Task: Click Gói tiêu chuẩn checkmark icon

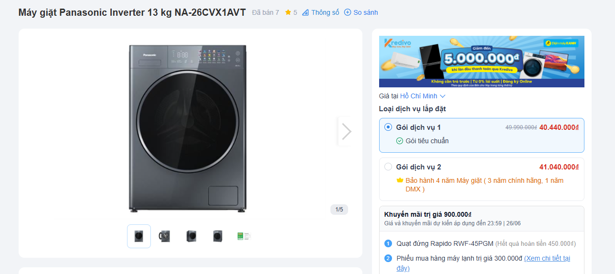Action: (400, 141)
